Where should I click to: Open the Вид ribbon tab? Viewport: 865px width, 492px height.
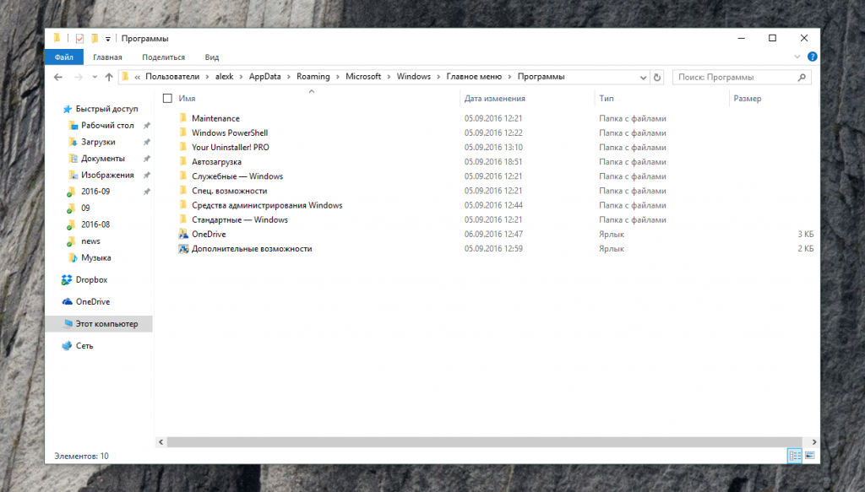[212, 57]
